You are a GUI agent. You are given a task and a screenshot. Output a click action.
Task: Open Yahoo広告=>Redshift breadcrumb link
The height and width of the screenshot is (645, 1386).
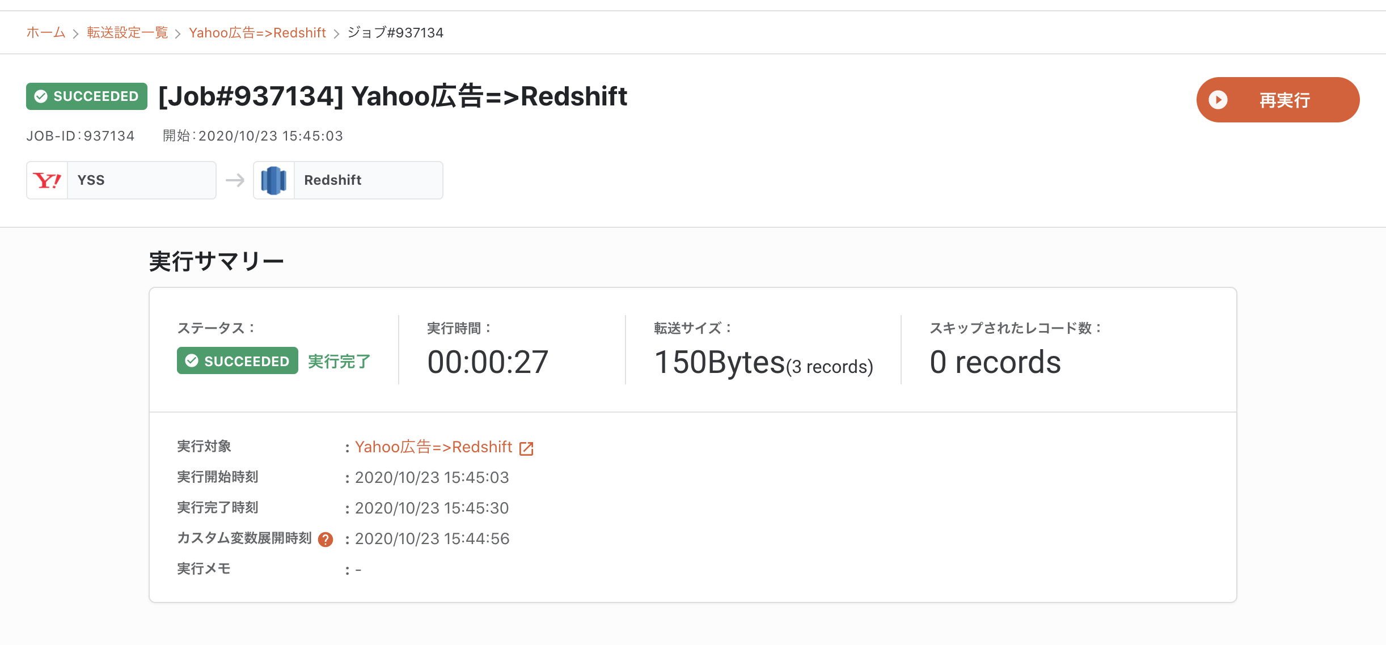tap(257, 33)
